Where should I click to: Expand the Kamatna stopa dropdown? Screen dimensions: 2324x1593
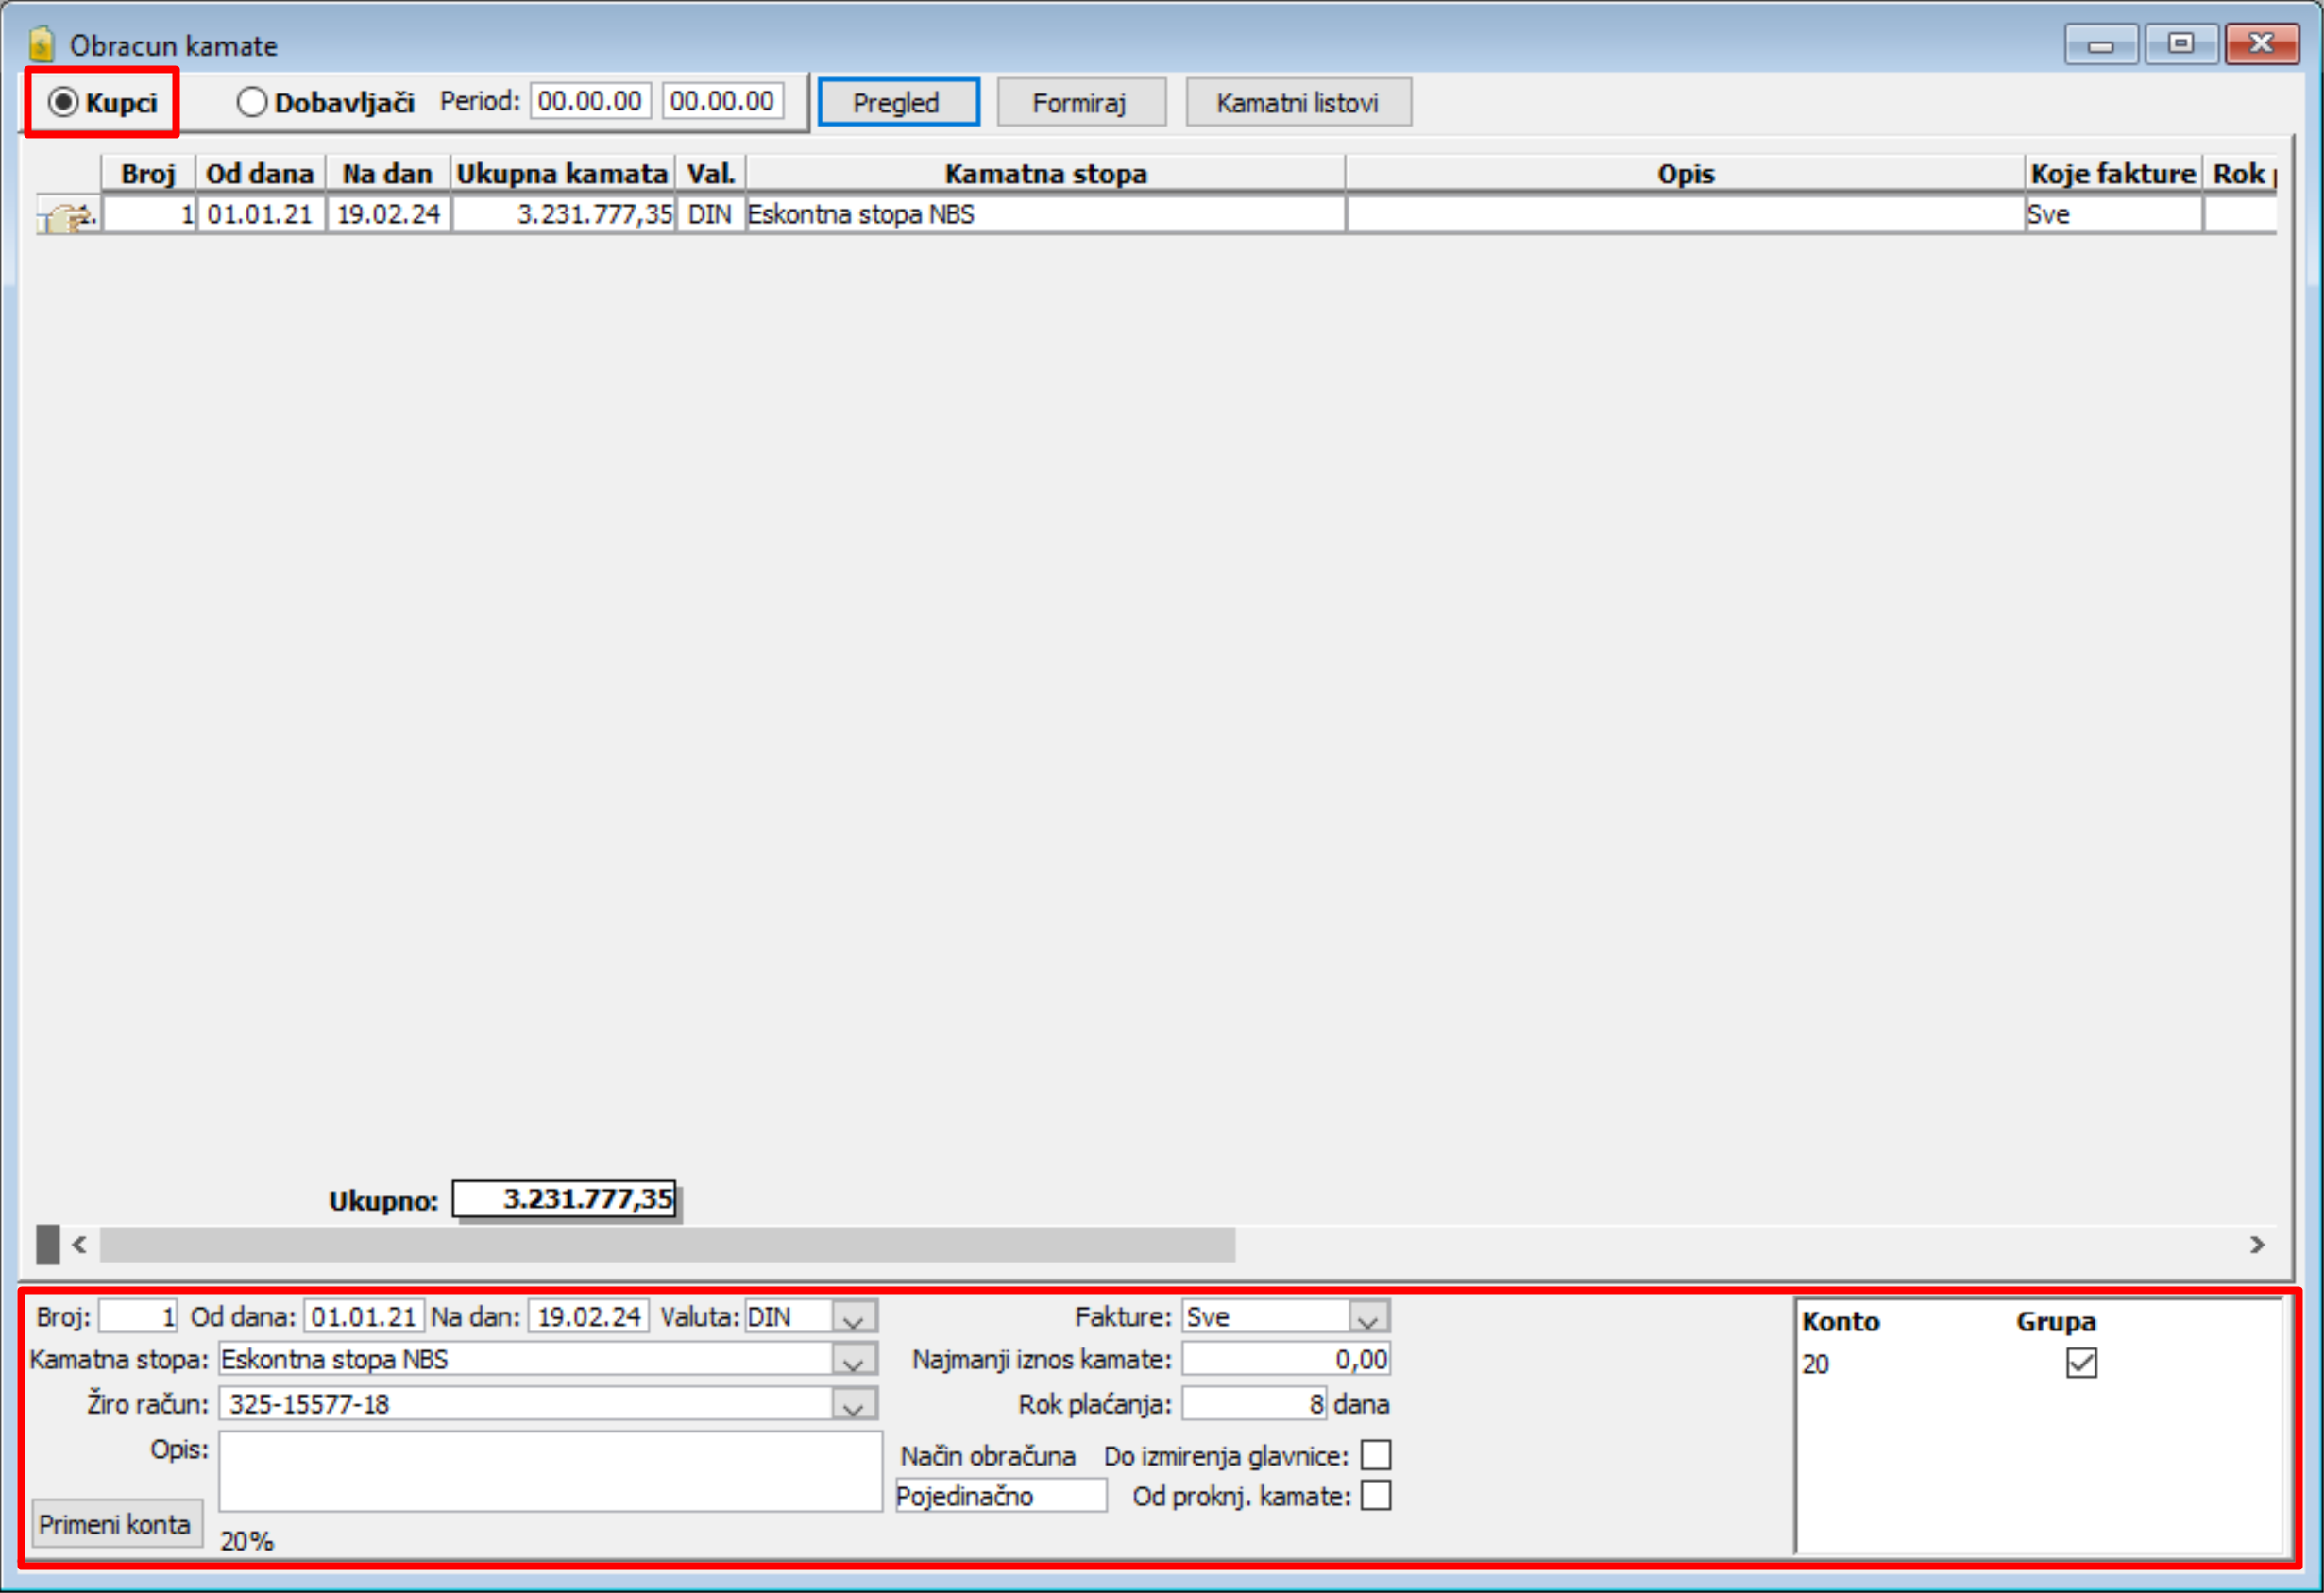853,1359
